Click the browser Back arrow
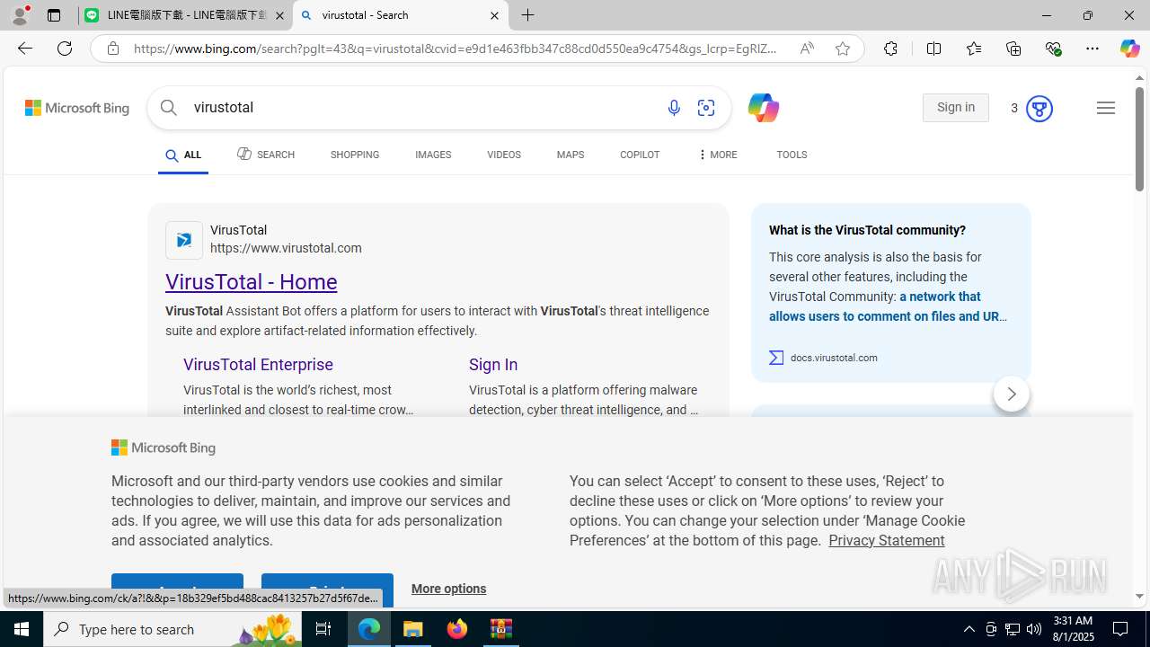This screenshot has height=647, width=1150. [x=24, y=49]
